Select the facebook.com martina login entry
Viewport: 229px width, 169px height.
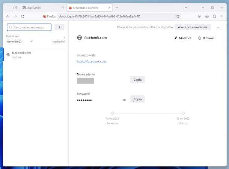pos(36,55)
